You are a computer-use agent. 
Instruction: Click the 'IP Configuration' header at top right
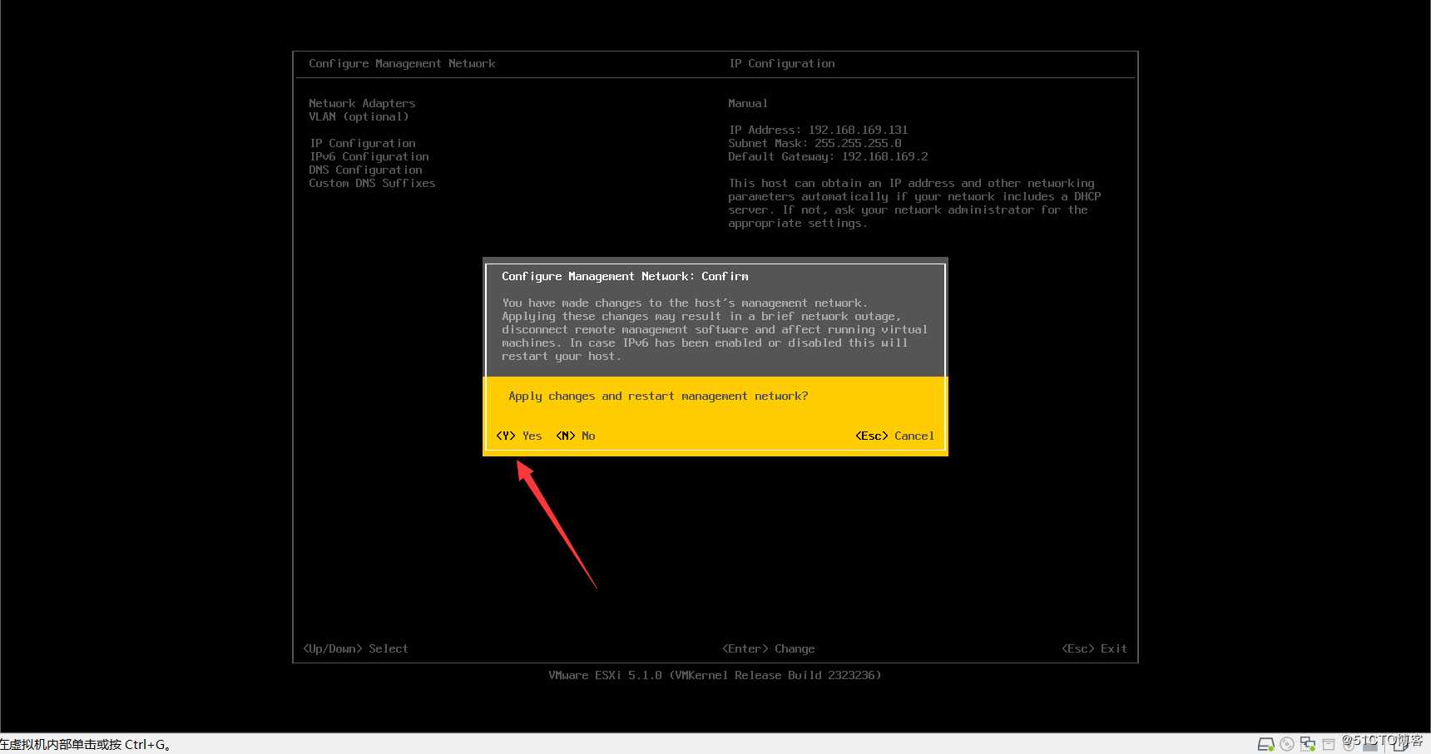tap(782, 63)
